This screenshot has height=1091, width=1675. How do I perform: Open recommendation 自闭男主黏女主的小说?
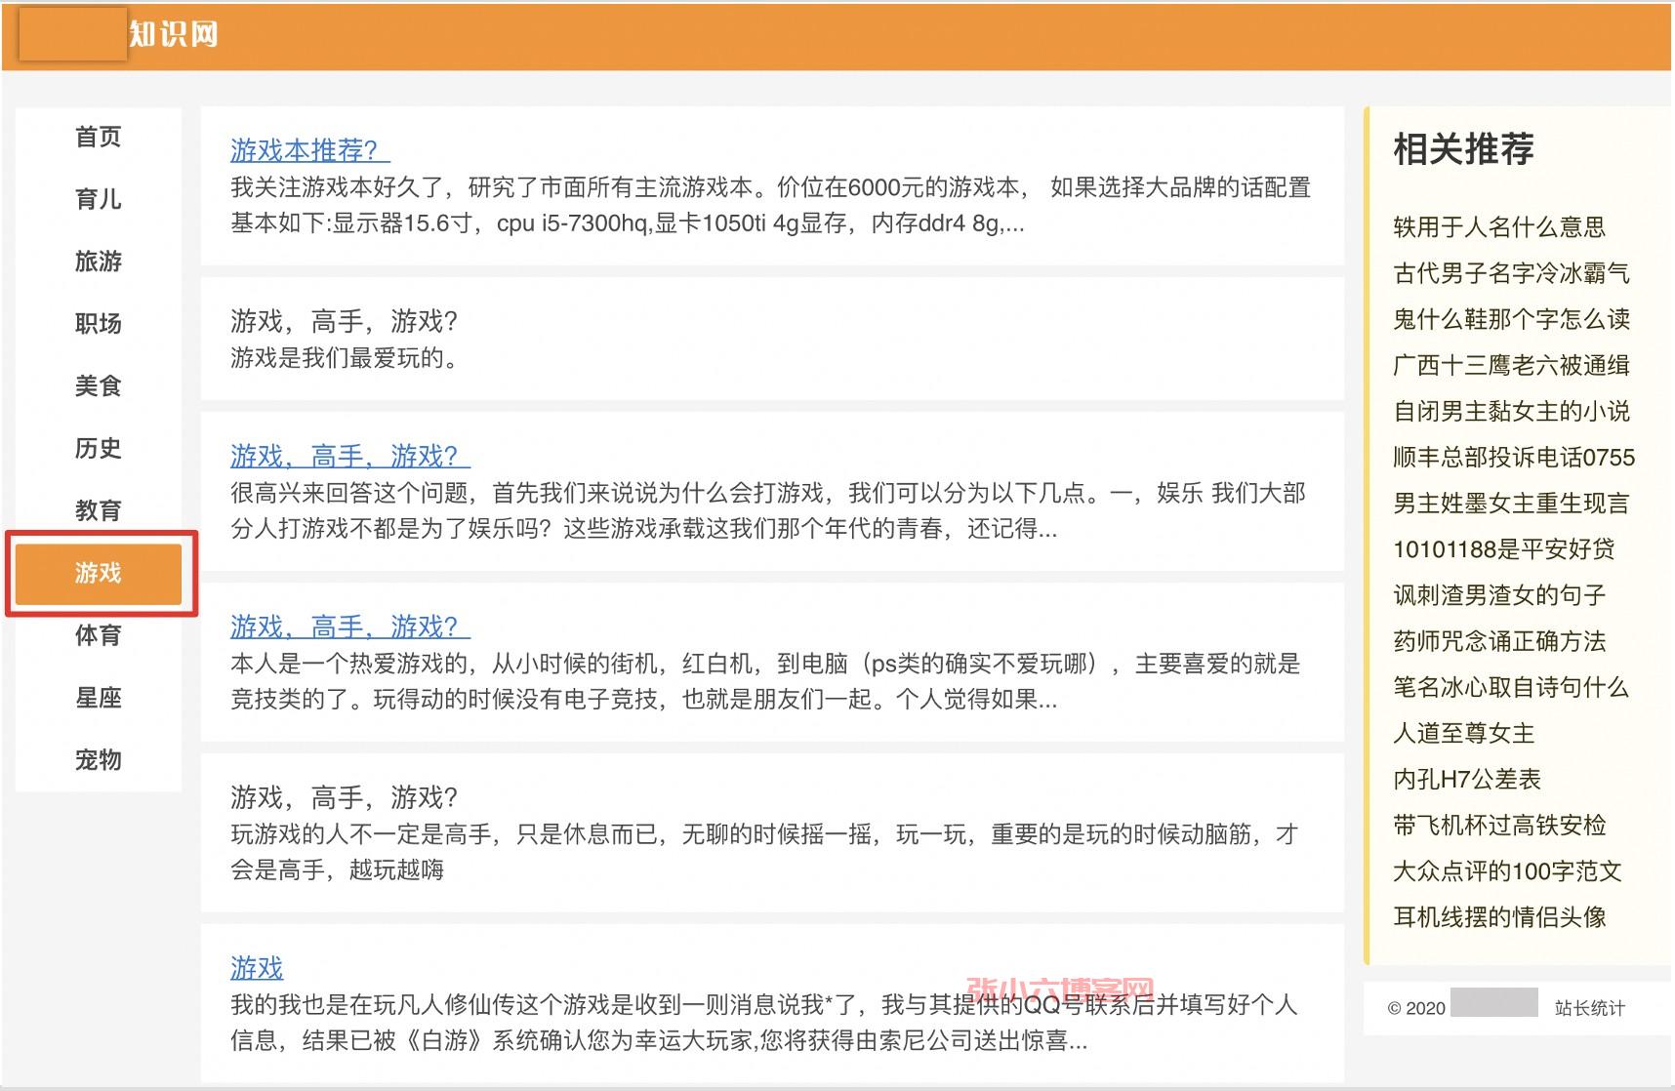[1511, 411]
